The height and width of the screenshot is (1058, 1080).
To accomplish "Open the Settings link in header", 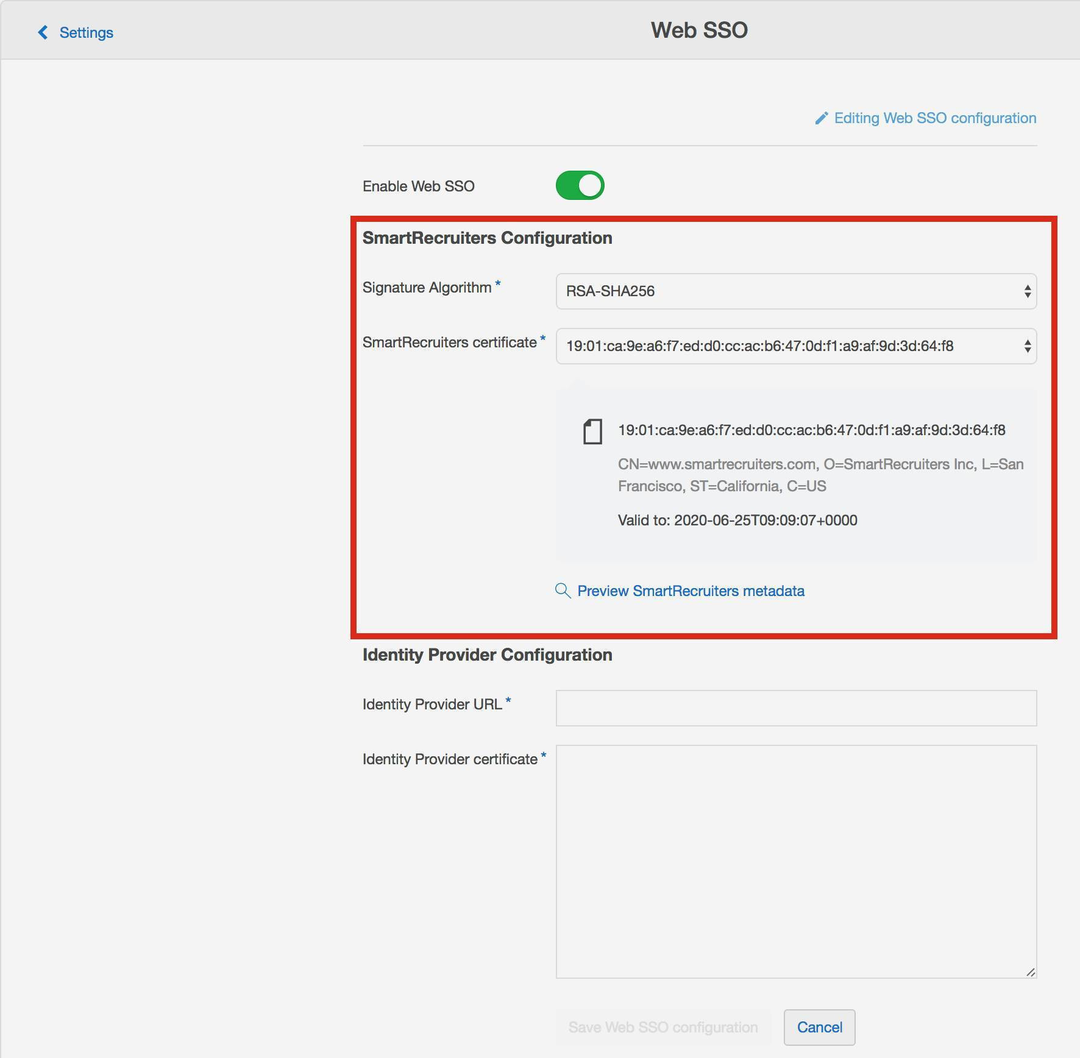I will [86, 32].
